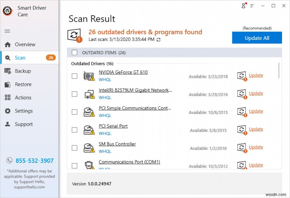The image size is (290, 198).
Task: Collapse the sidebar with the hamburger icon
Action: (7, 31)
